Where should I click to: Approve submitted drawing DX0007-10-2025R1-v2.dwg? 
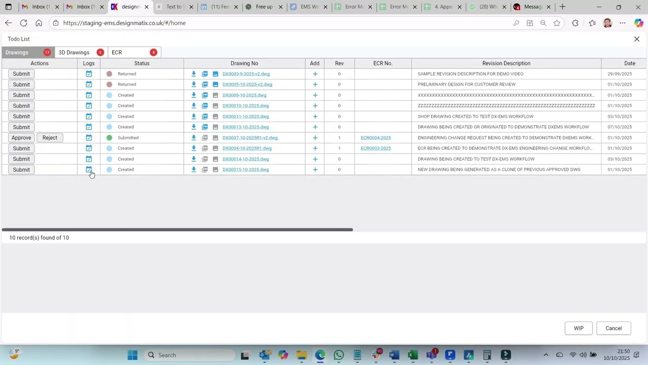[21, 138]
